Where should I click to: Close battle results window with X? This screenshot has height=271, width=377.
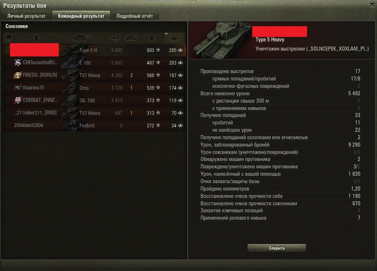point(372,5)
